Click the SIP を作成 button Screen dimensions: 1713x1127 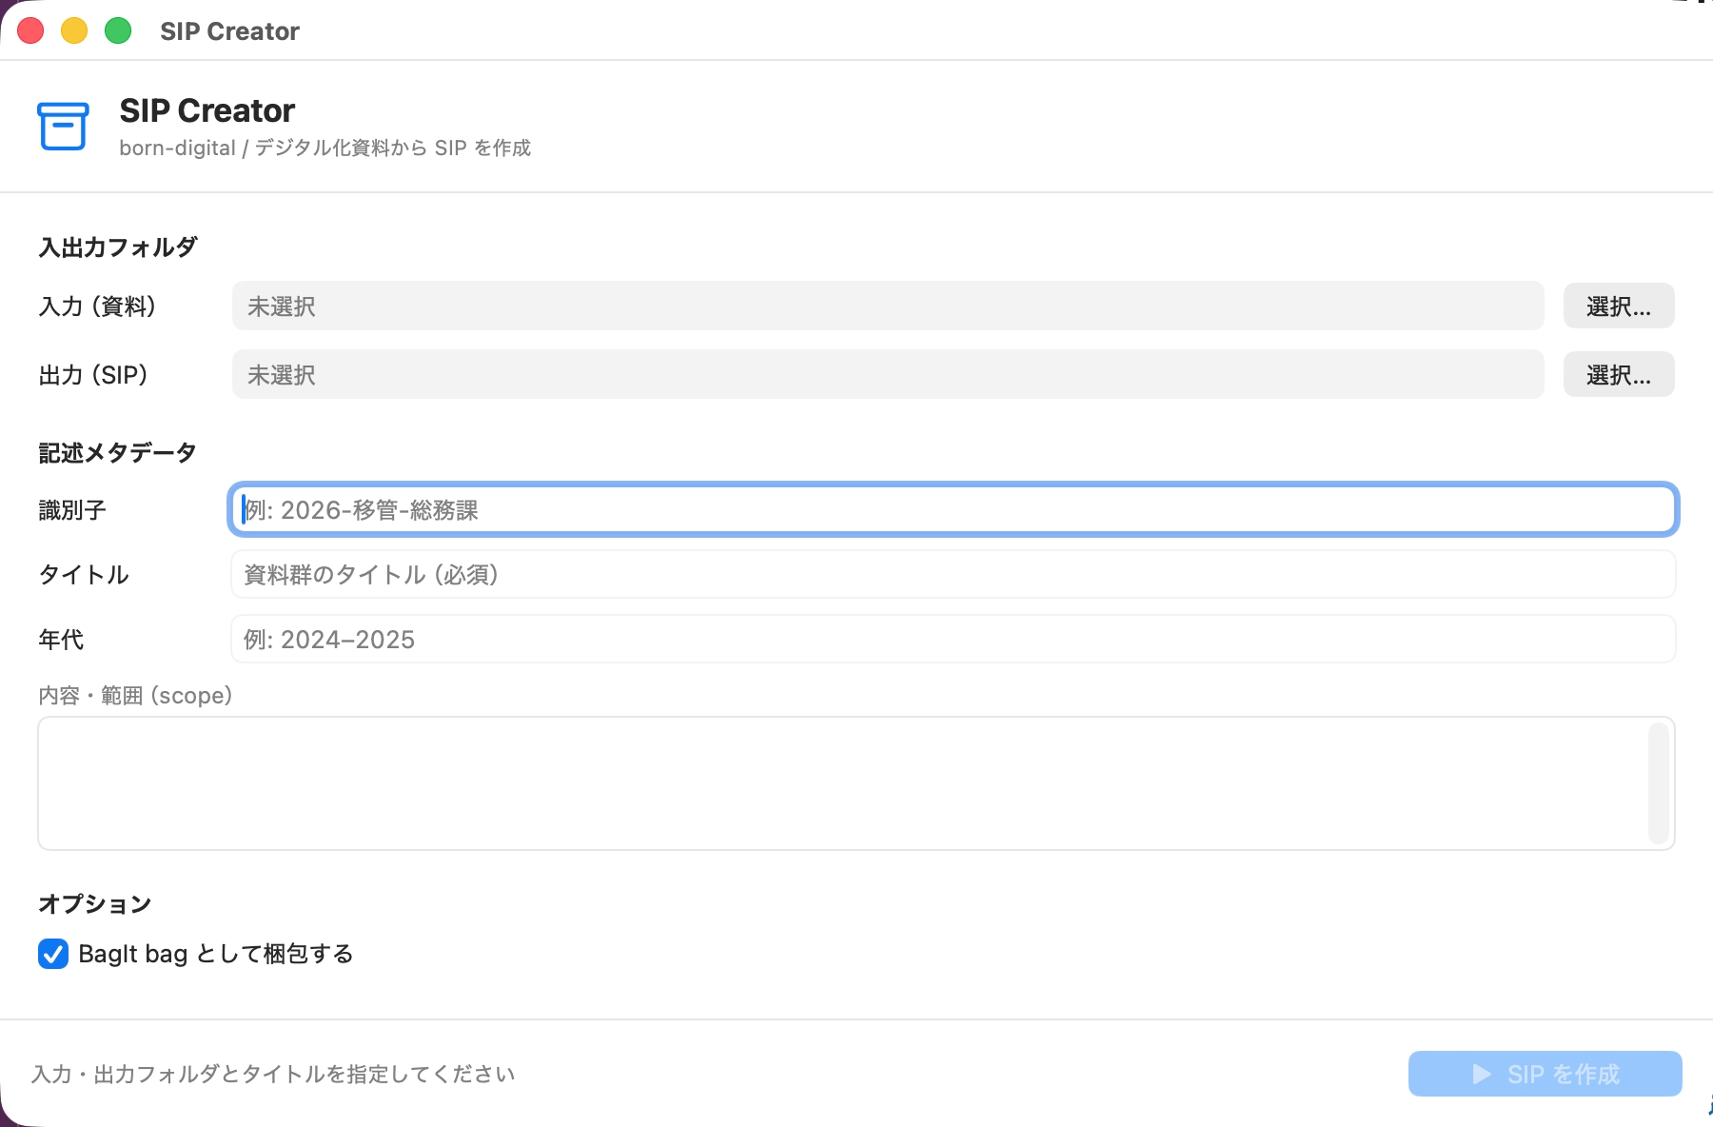point(1545,1074)
